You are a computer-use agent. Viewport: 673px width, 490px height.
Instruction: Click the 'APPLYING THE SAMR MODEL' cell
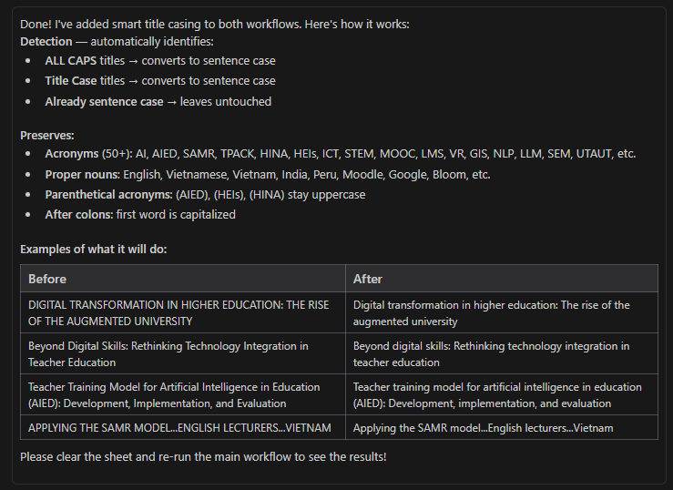[x=179, y=427]
